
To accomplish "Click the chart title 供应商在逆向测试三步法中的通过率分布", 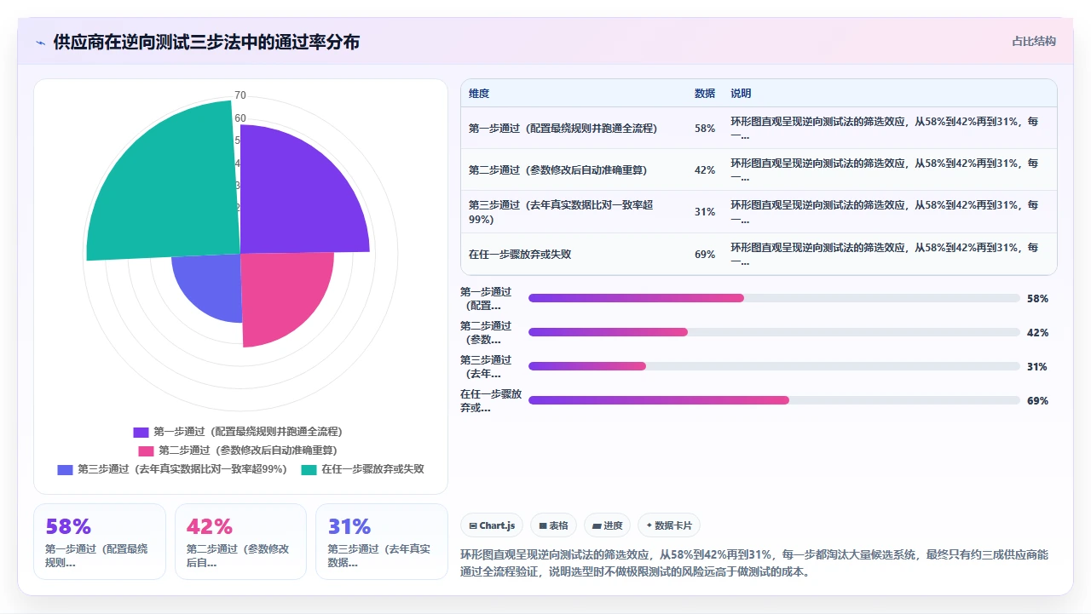I will [x=206, y=42].
